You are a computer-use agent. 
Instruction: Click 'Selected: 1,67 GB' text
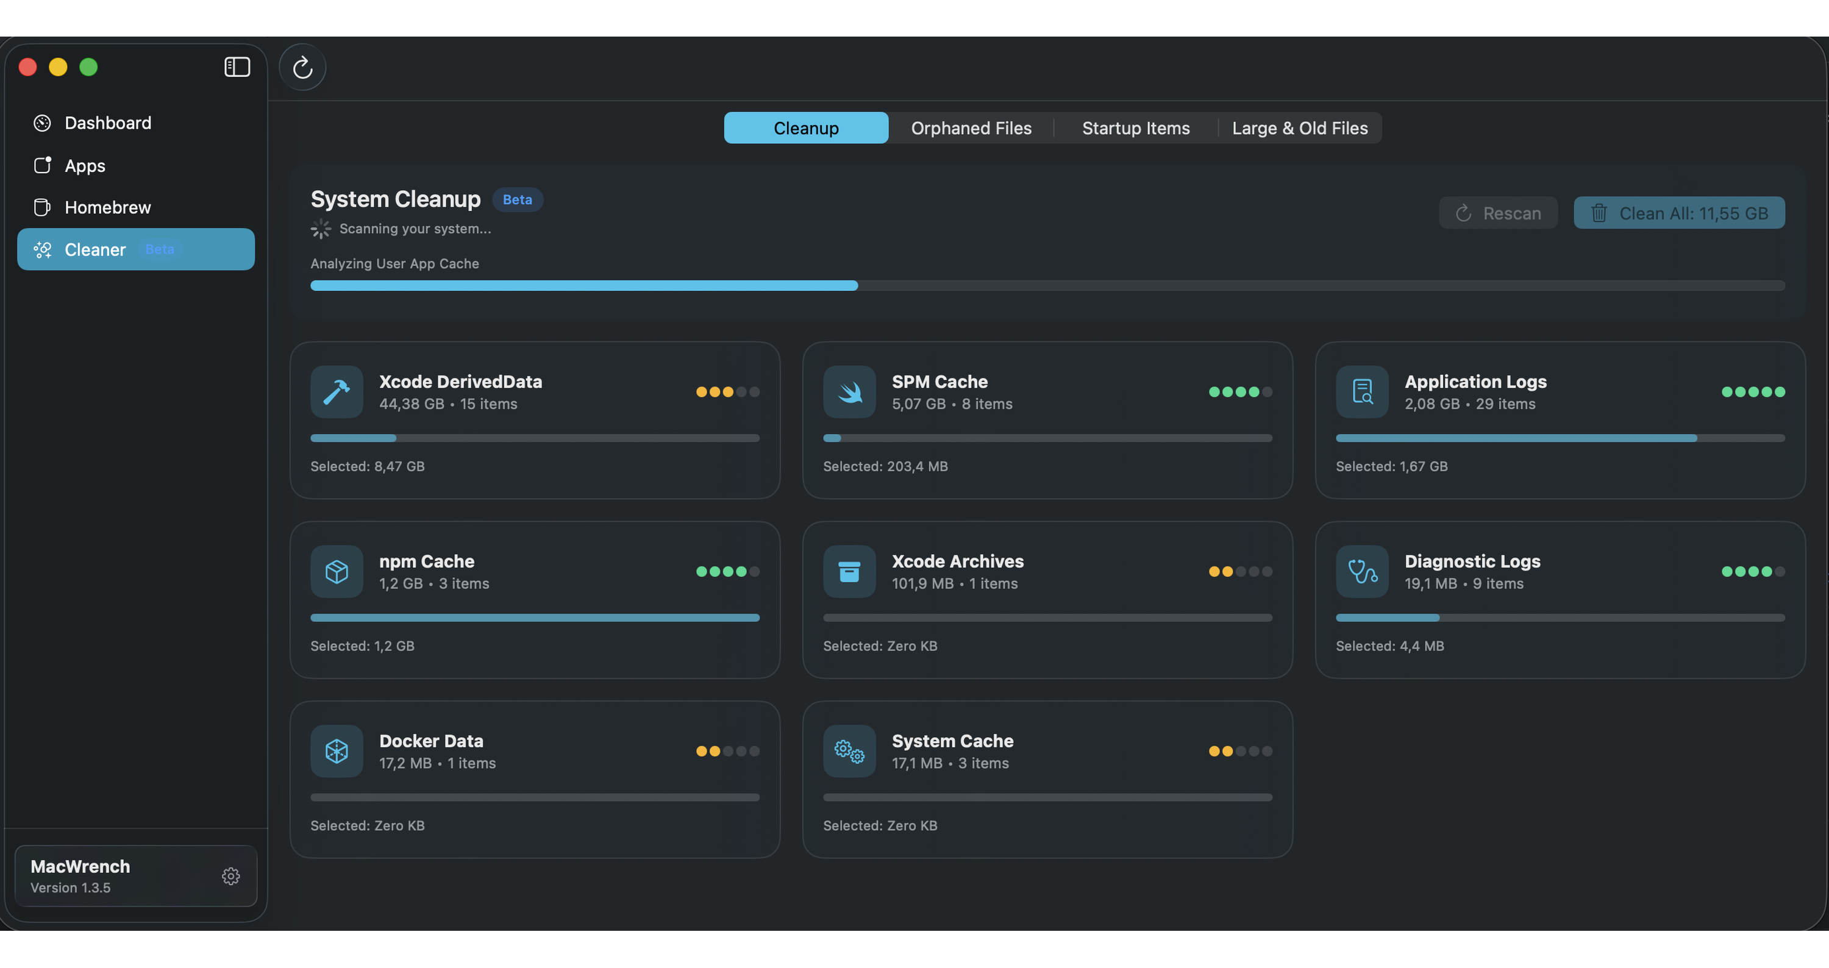(x=1392, y=466)
